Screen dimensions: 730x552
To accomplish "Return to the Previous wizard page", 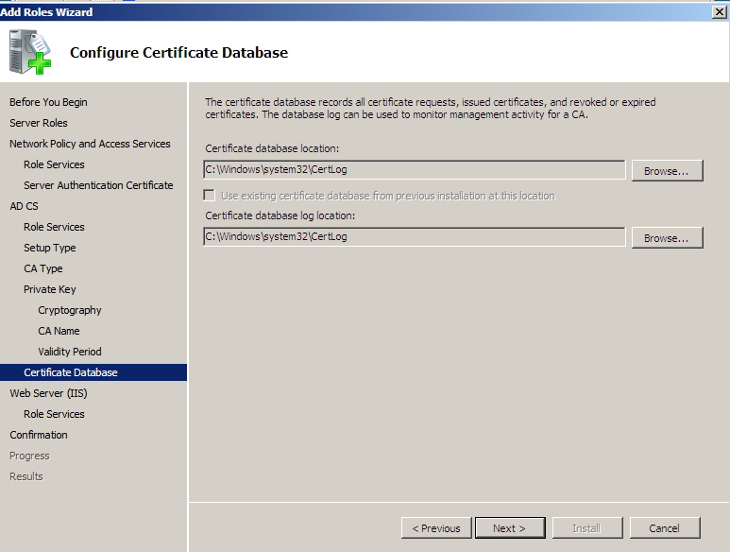I will click(x=435, y=528).
